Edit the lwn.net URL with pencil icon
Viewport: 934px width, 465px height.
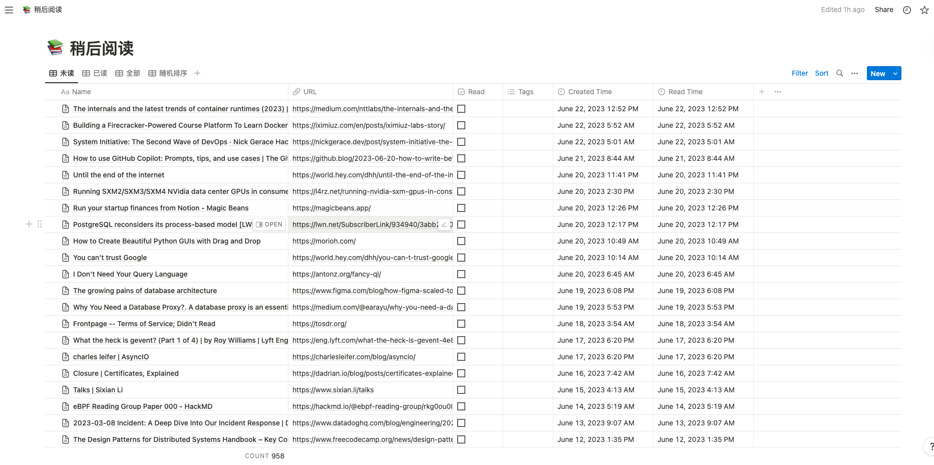coord(444,224)
